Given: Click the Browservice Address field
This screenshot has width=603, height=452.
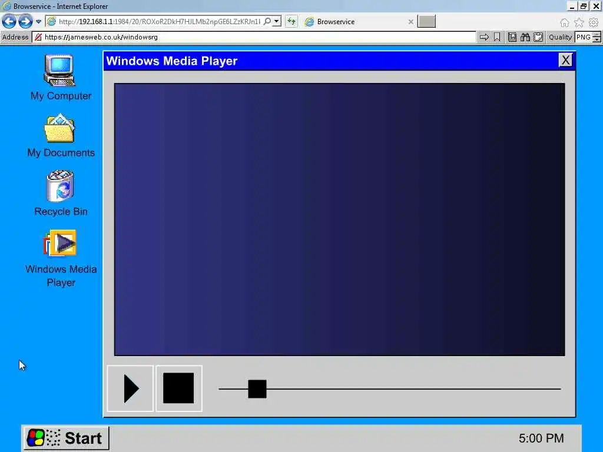Looking at the screenshot, I should click(x=254, y=37).
